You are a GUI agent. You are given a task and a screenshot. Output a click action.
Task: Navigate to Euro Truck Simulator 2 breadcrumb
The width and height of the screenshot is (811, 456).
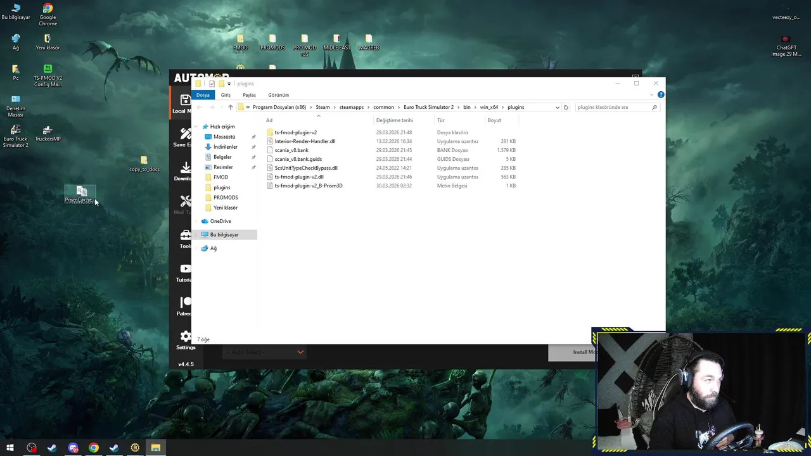tap(428, 107)
